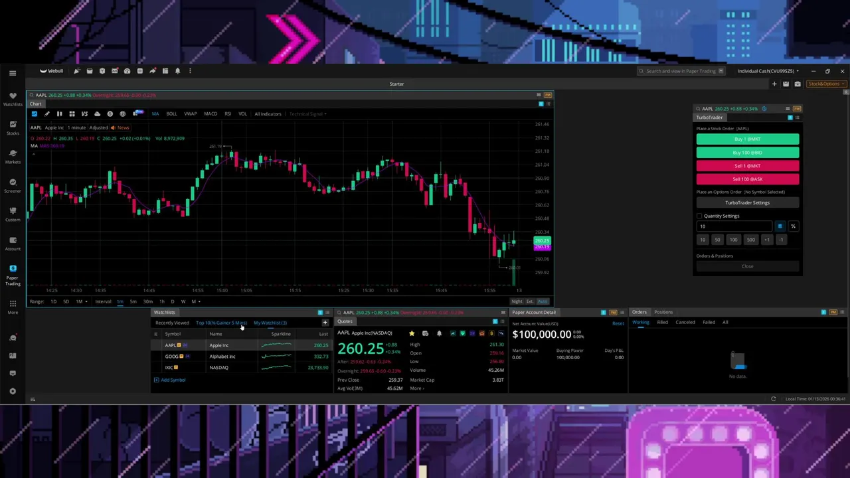Click Buy 1 @MKT button

point(748,139)
